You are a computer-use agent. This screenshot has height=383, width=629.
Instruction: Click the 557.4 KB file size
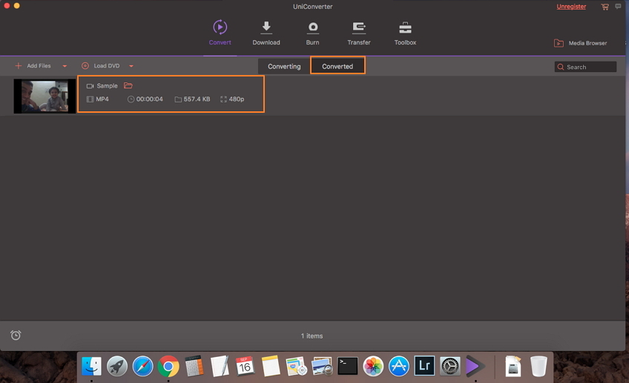[x=197, y=99]
